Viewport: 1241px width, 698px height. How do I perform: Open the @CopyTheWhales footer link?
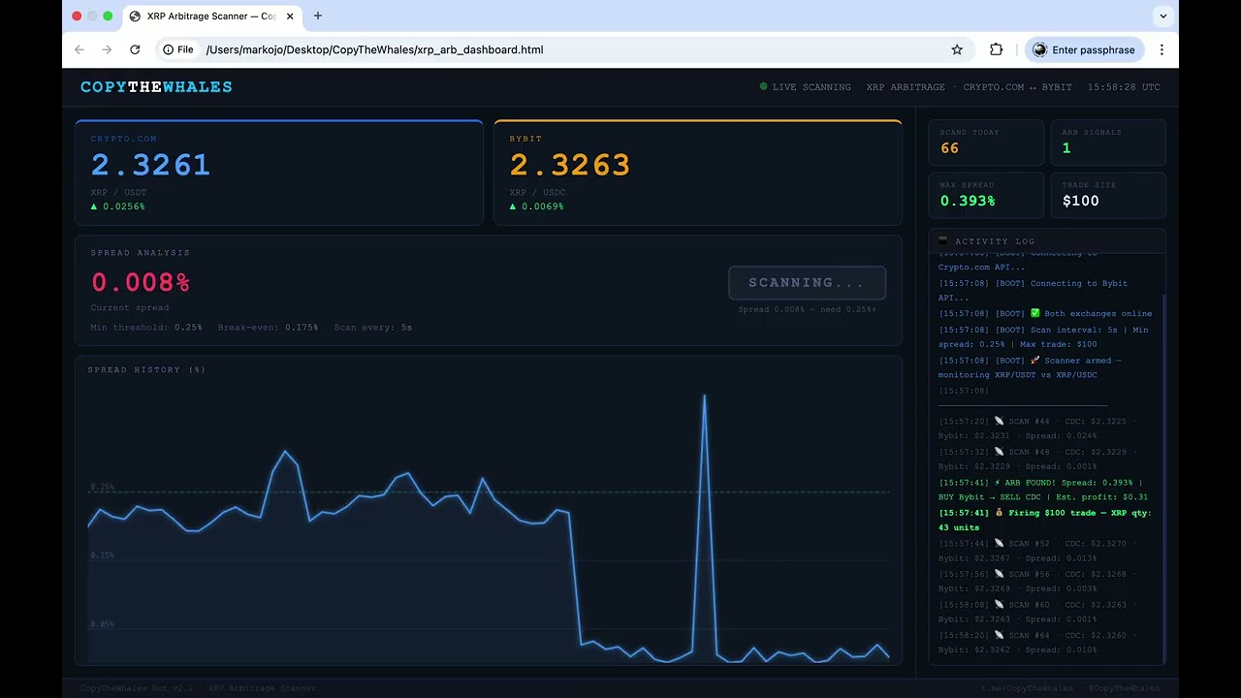(1124, 688)
